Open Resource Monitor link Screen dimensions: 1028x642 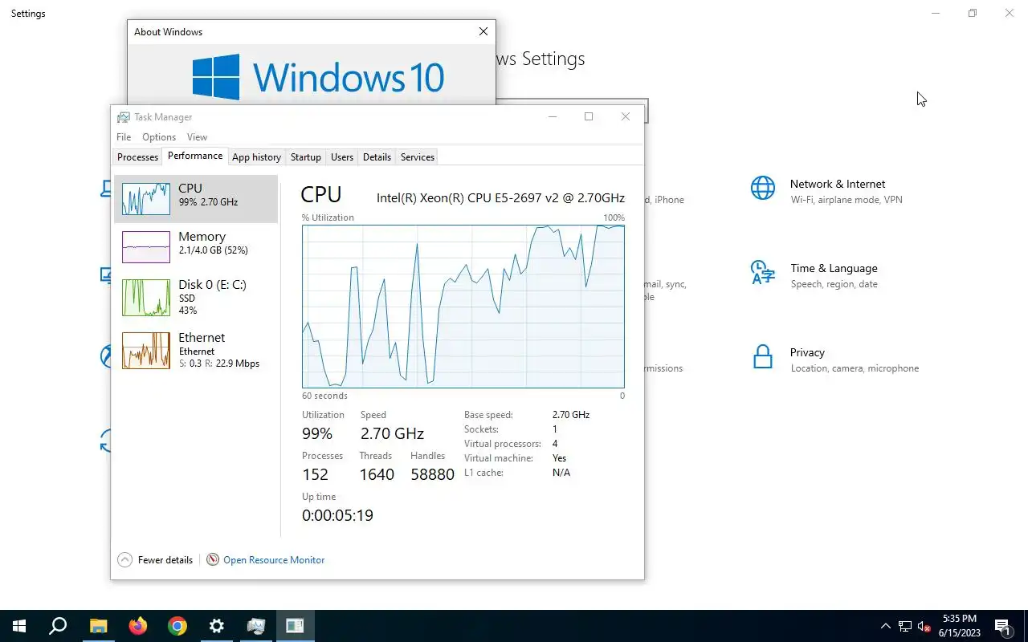point(274,560)
